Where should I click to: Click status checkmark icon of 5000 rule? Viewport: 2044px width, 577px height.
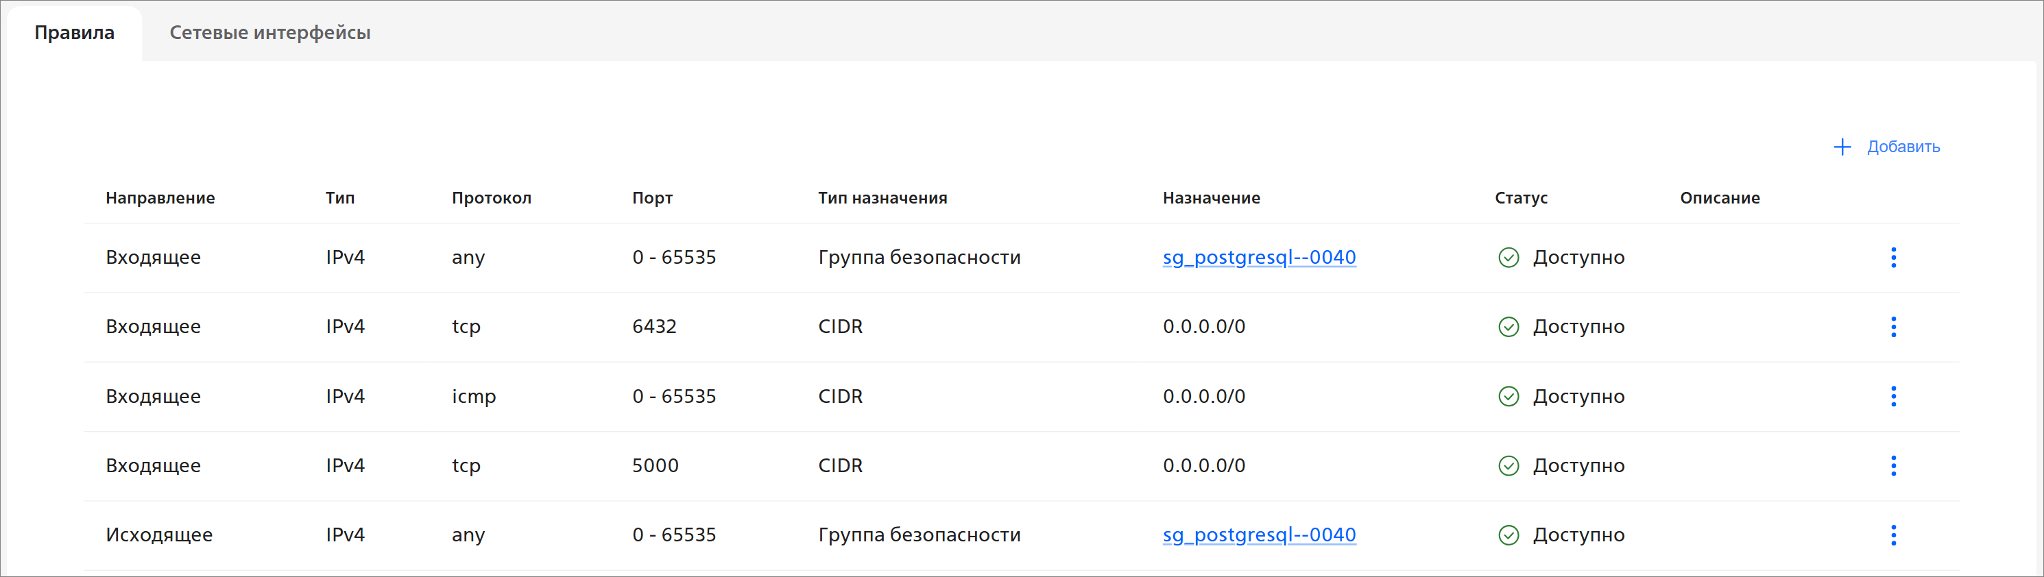tap(1508, 465)
